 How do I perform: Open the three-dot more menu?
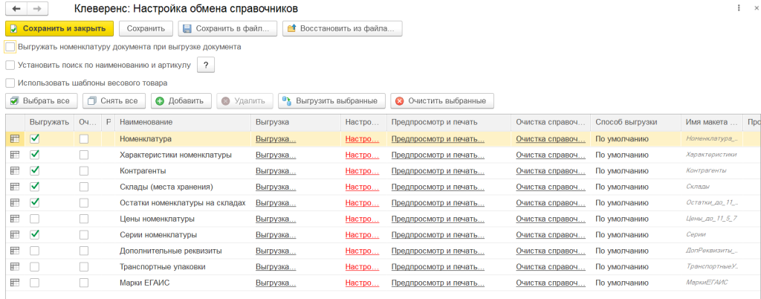click(x=739, y=8)
